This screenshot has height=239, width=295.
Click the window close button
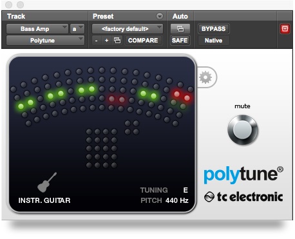click(8, 5)
